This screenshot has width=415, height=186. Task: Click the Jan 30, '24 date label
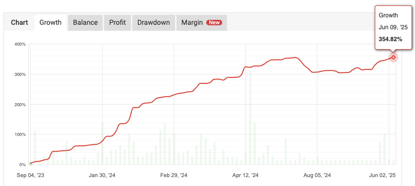pos(102,175)
